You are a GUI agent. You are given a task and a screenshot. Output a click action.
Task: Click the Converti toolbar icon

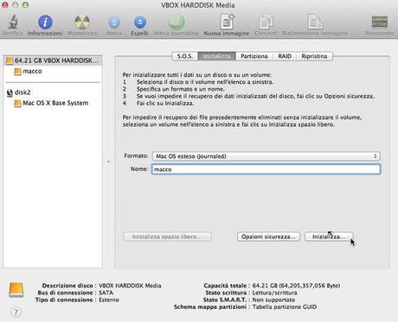(266, 22)
